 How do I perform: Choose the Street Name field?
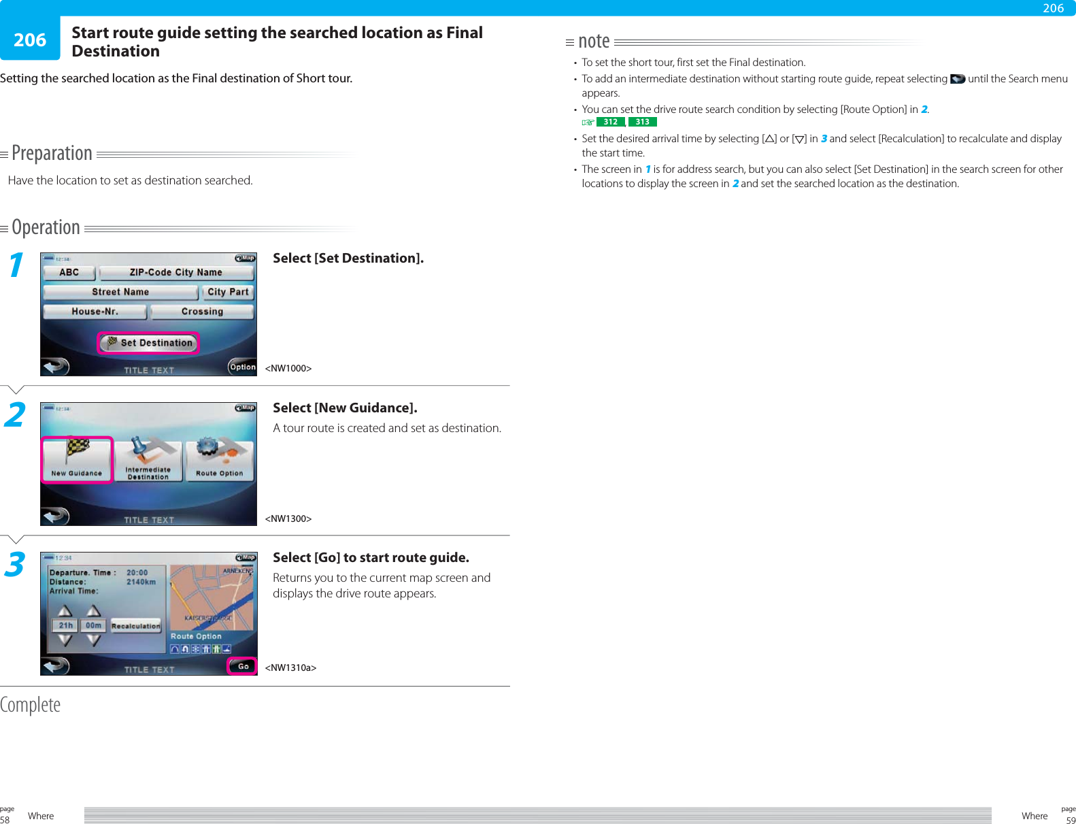pos(120,293)
